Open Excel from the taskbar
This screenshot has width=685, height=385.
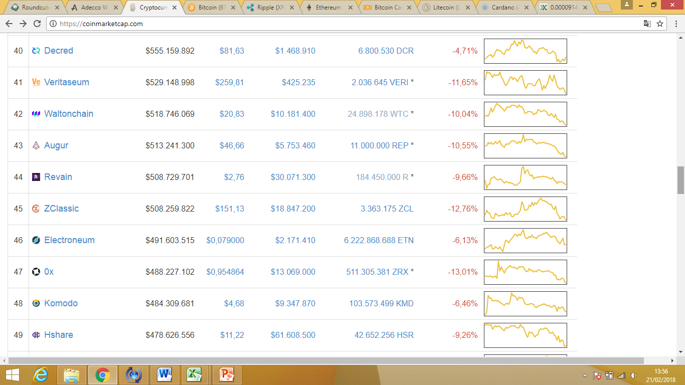194,375
